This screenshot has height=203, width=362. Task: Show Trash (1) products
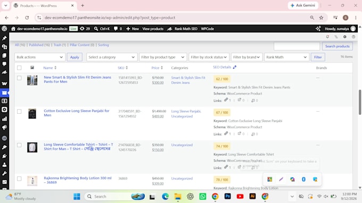point(60,45)
